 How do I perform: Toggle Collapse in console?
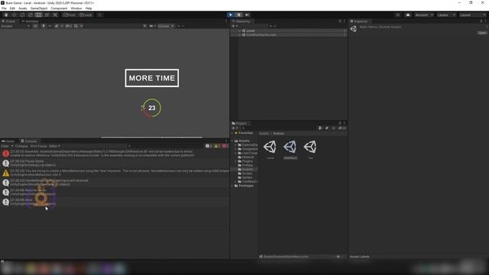[x=21, y=146]
